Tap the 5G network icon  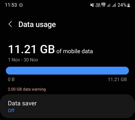click(x=103, y=5)
